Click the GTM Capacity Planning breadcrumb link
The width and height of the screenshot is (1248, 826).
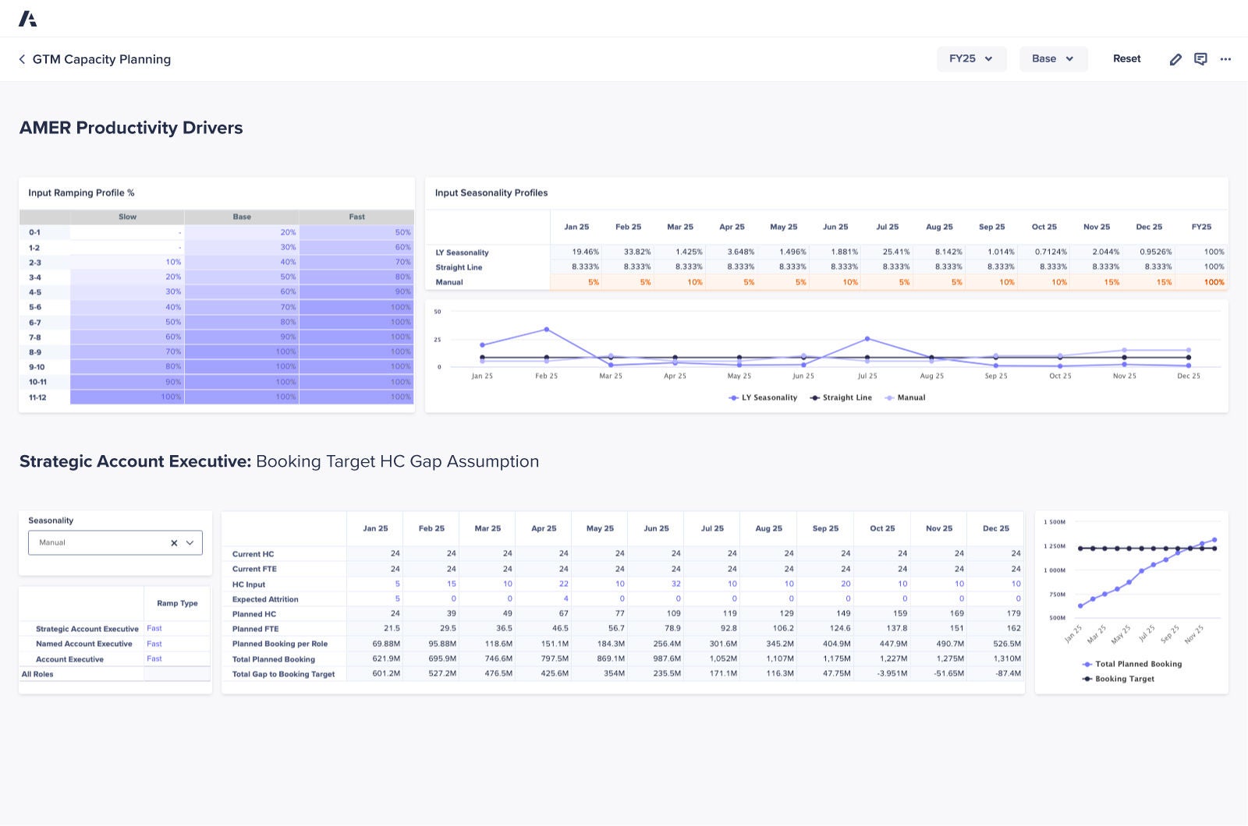coord(101,58)
